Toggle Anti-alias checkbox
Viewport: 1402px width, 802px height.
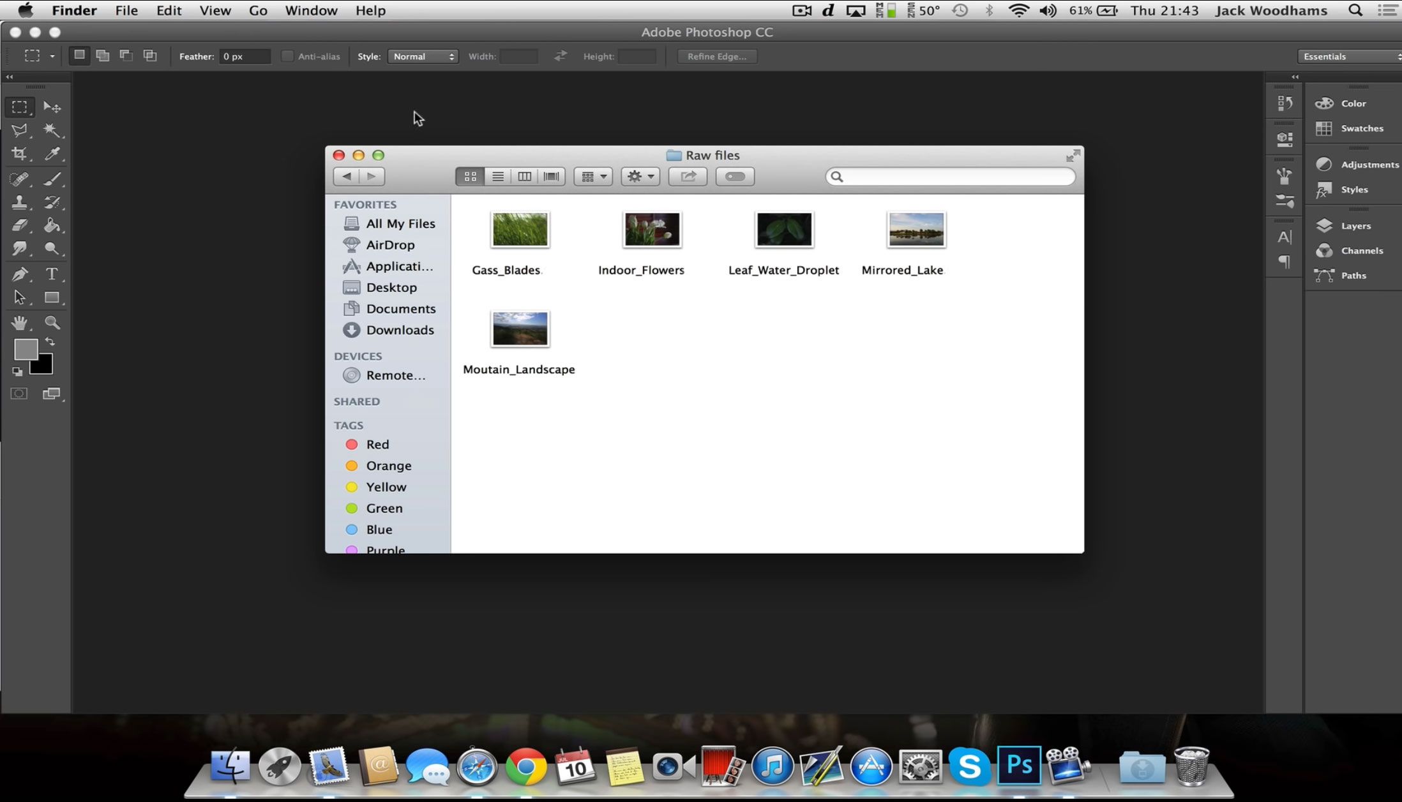click(x=287, y=56)
